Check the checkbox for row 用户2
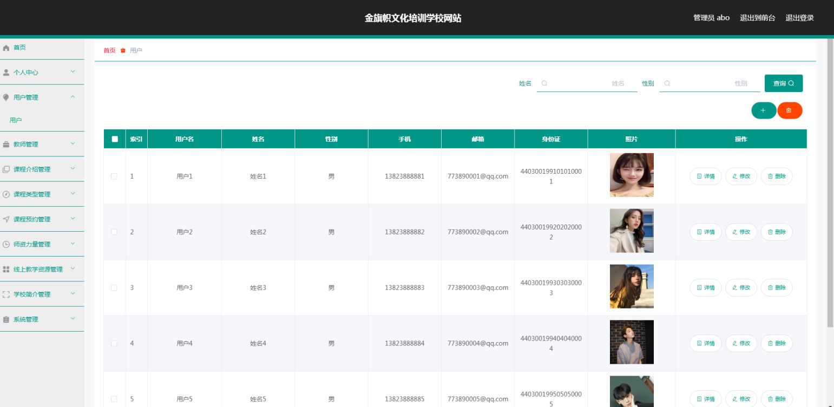 (114, 232)
